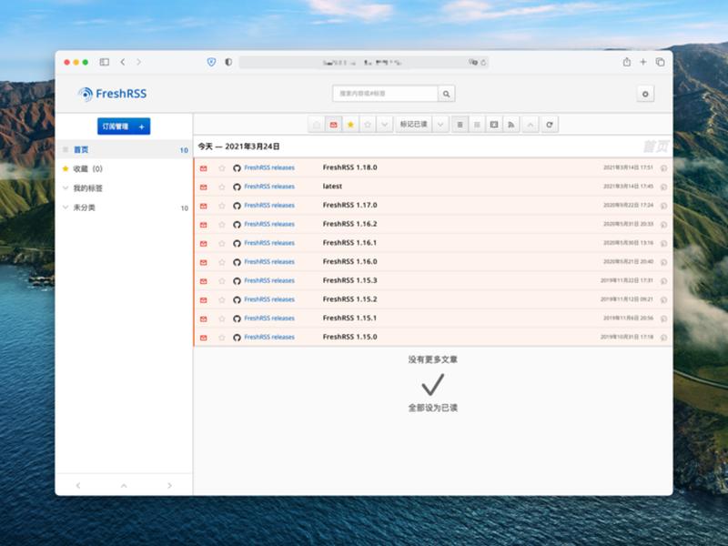Show Safari tab overview
Screen dimensions: 728x546
660,62
